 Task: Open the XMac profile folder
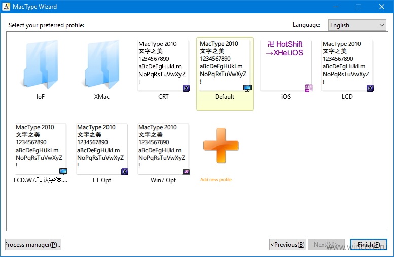coord(102,64)
